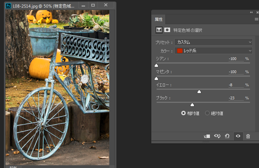This screenshot has height=168, width=259.
Task: Click the red swatch in カラー dropdown
Action: coord(179,51)
